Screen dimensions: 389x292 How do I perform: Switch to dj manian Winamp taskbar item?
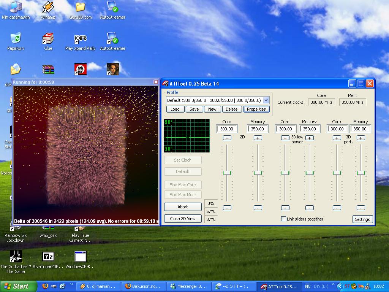click(x=98, y=286)
